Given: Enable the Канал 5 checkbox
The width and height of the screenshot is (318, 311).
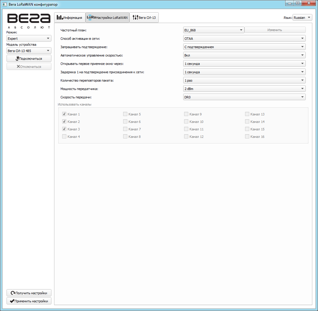Looking at the screenshot, I should click(x=125, y=114).
